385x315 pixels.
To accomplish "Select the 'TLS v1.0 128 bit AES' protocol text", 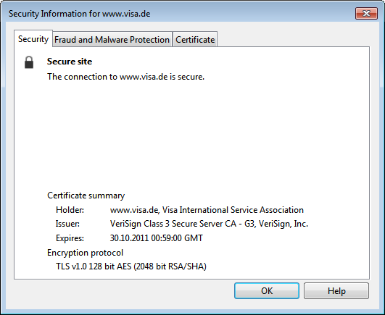I will [94, 266].
